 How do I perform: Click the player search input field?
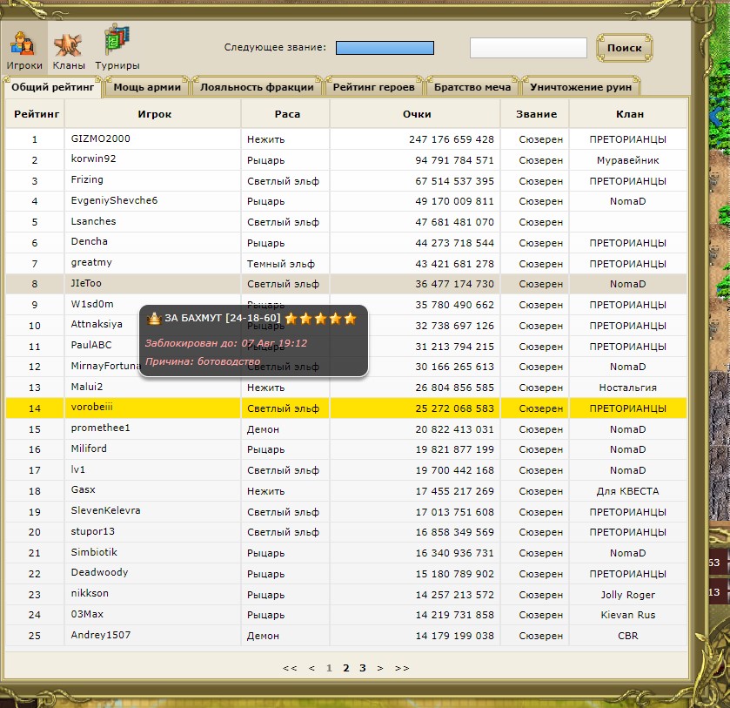click(528, 48)
